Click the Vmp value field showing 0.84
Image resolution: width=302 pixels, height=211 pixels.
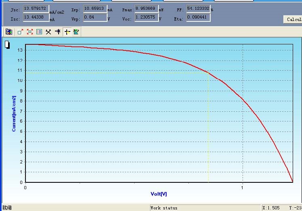click(x=95, y=17)
